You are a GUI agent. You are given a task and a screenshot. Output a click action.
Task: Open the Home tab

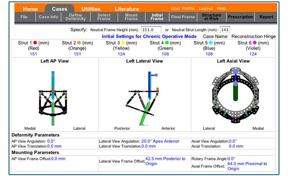click(x=30, y=9)
